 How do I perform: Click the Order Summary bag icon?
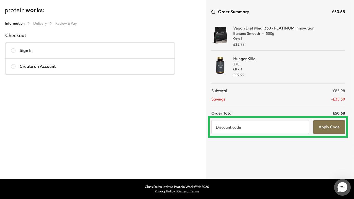[x=213, y=12]
